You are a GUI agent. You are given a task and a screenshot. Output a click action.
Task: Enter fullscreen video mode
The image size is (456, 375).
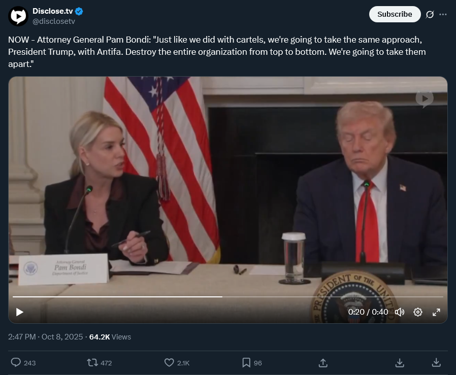point(436,312)
